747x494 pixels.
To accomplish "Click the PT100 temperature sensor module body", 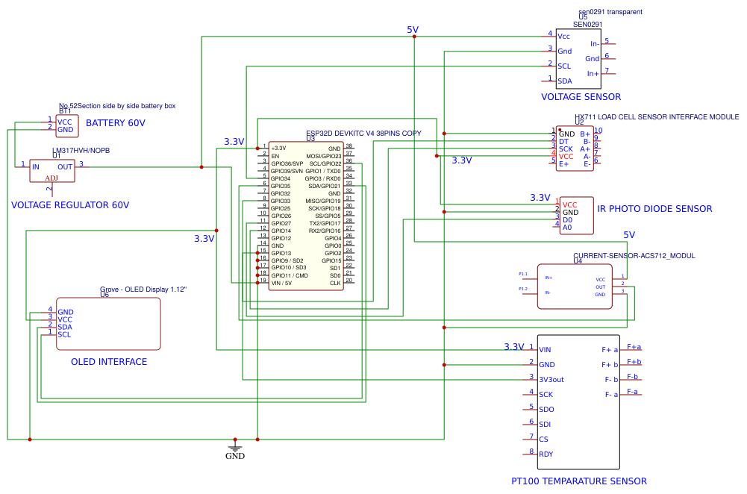I will coord(578,402).
